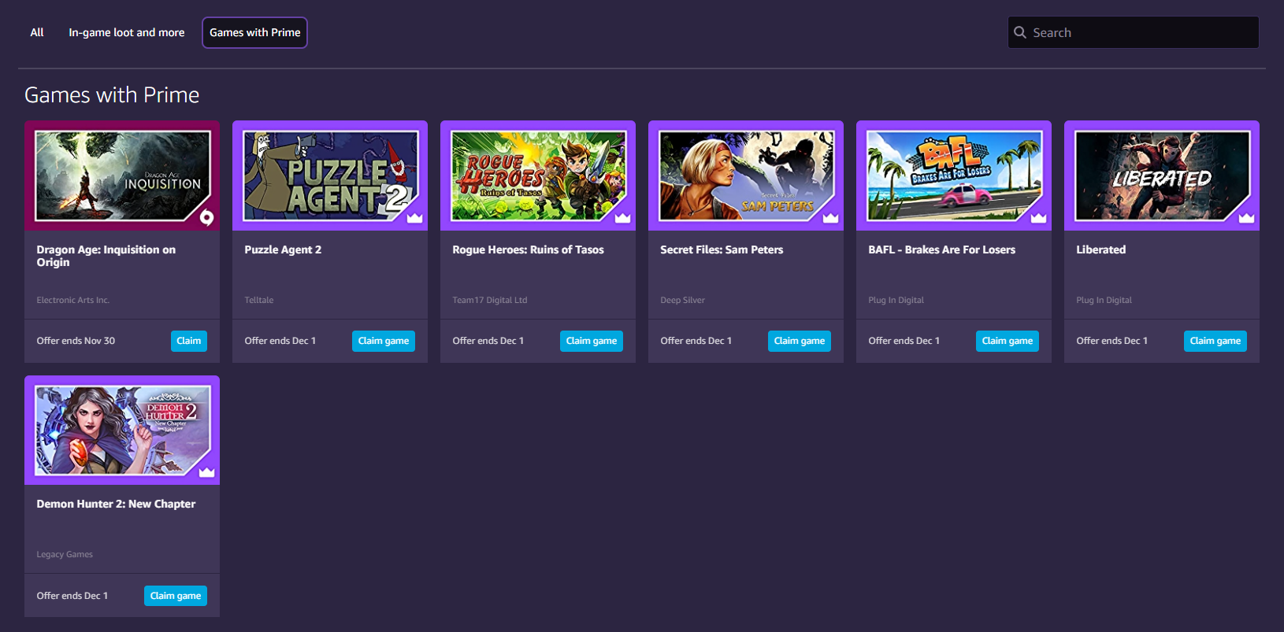Click the Games with Prime section heading
Screen dimensions: 1284x632
pos(112,95)
